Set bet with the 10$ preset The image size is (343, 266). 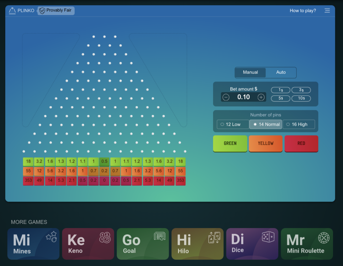point(301,98)
